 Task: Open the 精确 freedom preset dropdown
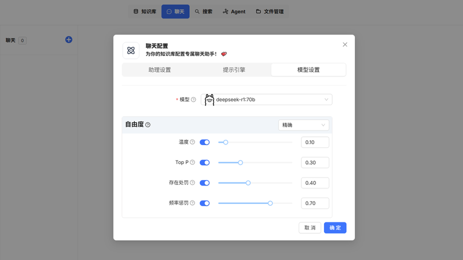pos(303,125)
